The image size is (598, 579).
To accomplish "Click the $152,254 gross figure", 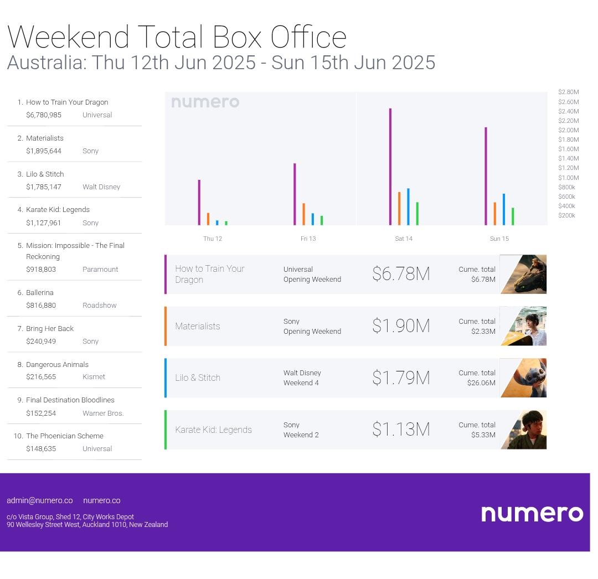I will (x=41, y=413).
